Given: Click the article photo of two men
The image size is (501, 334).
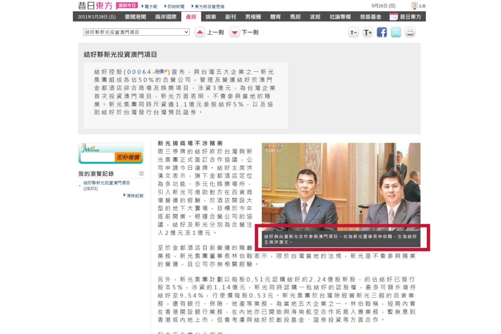Looking at the screenshot, I should (341, 187).
